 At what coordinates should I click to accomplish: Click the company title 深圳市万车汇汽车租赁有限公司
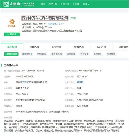(x=45, y=18)
